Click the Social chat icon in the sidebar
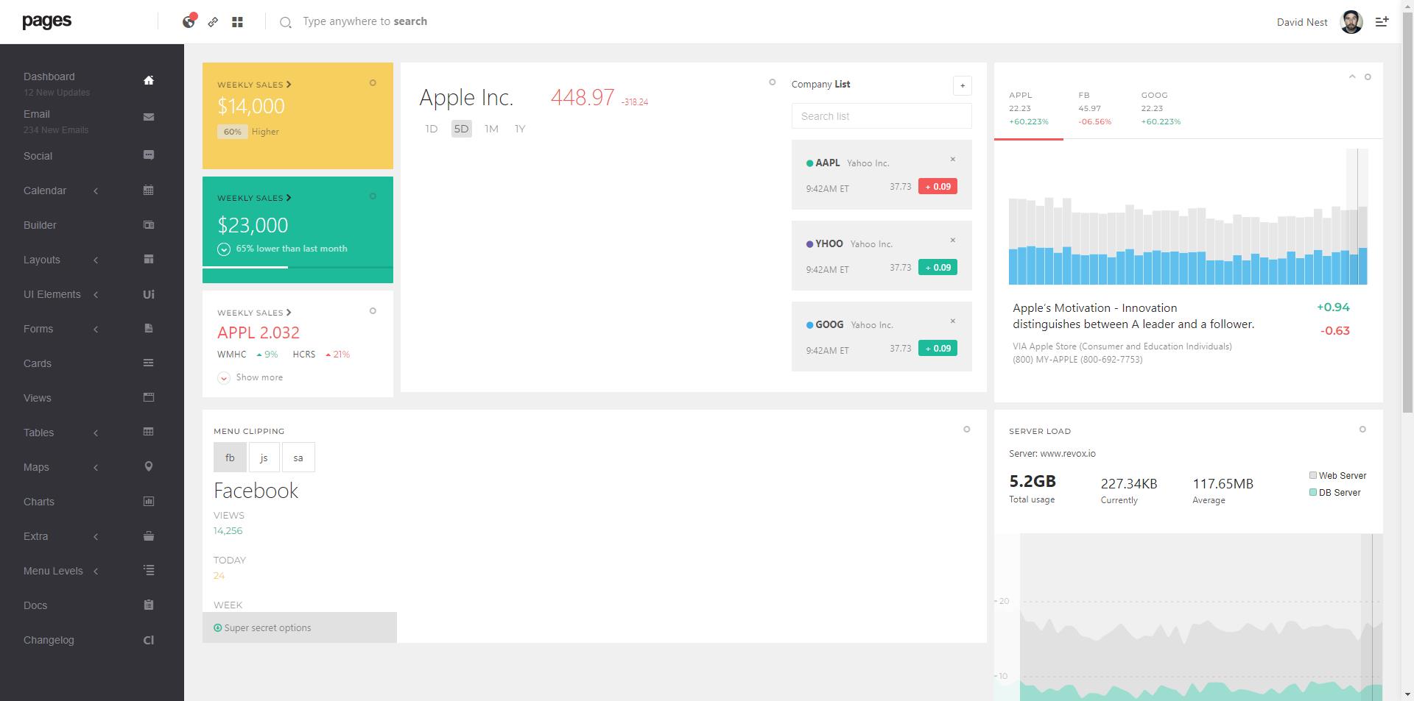This screenshot has height=701, width=1414. (x=149, y=155)
